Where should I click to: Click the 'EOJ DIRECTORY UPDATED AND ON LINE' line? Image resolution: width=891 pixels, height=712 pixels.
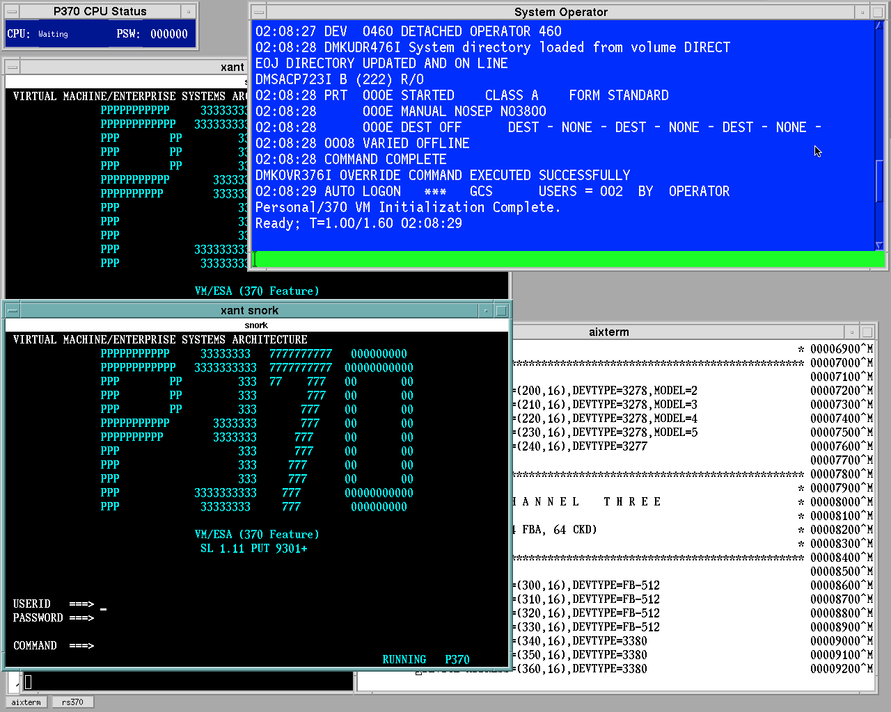[x=381, y=63]
